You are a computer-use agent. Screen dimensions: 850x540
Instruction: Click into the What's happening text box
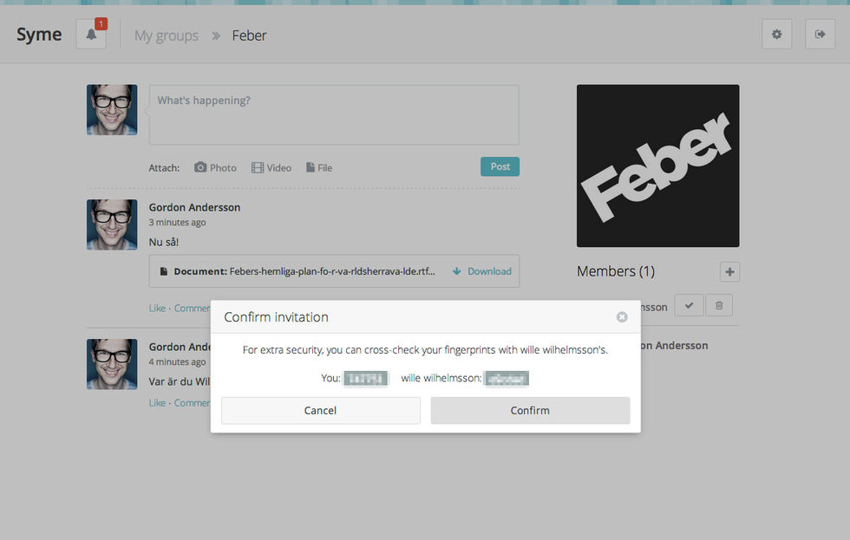(x=334, y=114)
